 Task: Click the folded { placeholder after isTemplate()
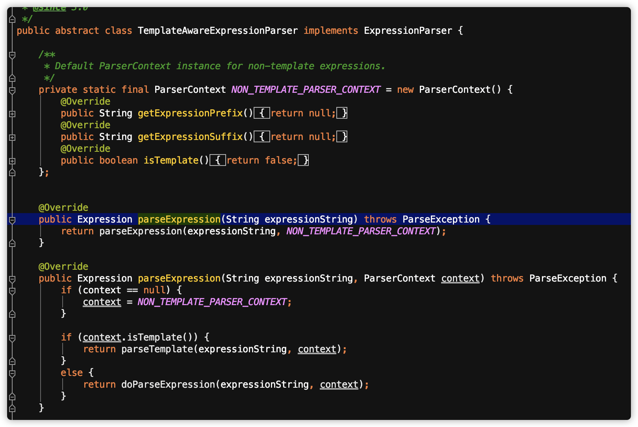pyautogui.click(x=218, y=160)
